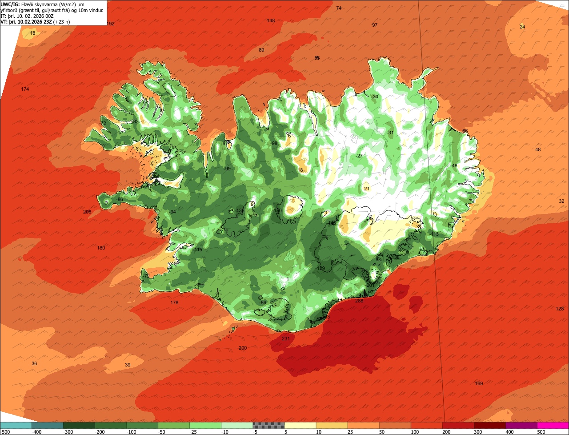The height and width of the screenshot is (435, 569).
Task: Click the map value 89 north of Iceland
Action: (261, 50)
